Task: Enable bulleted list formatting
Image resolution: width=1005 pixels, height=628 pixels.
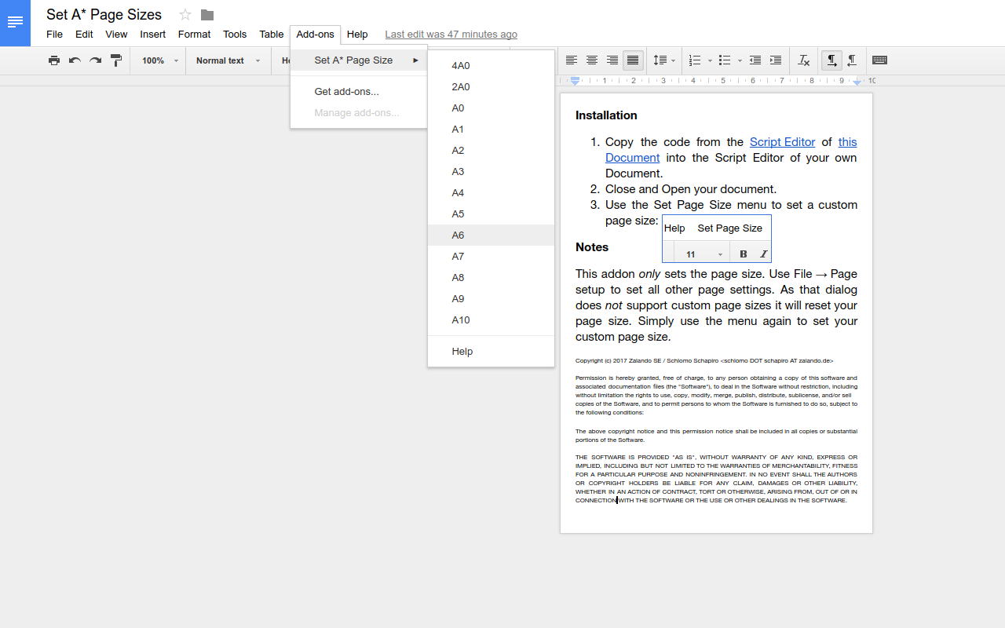Action: pyautogui.click(x=725, y=60)
